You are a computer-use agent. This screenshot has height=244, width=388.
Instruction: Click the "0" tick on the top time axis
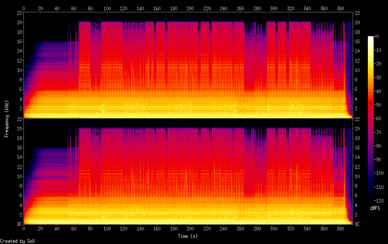(23, 8)
